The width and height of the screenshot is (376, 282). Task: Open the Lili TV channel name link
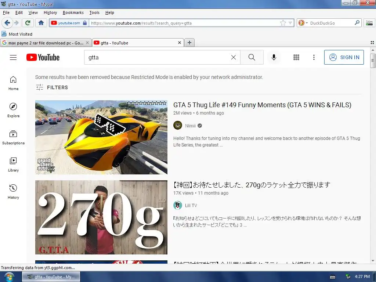click(191, 206)
